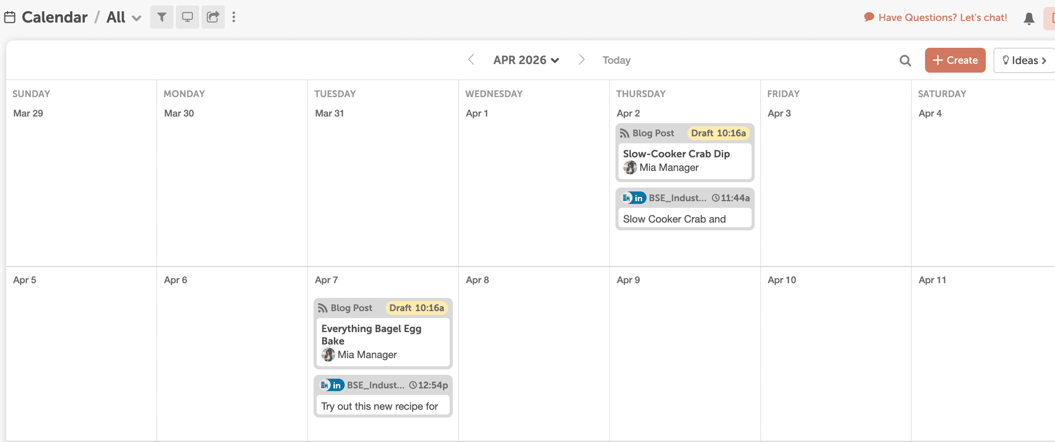The height and width of the screenshot is (442, 1055).
Task: Click the monitor display icon in toolbar
Action: (187, 17)
